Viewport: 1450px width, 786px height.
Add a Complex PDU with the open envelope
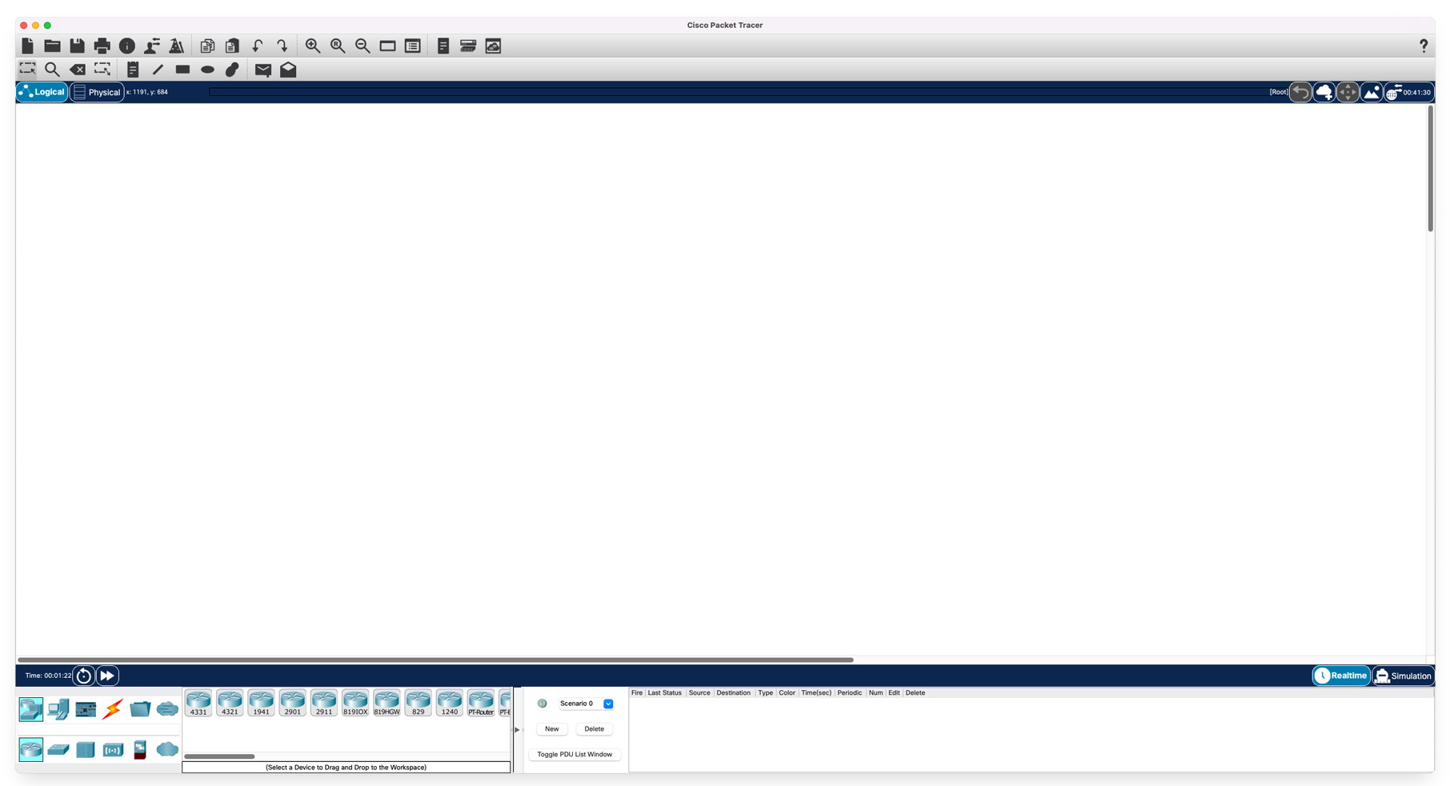pos(288,70)
